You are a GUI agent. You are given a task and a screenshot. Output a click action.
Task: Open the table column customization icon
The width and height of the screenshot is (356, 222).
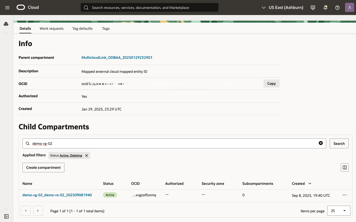click(345, 167)
